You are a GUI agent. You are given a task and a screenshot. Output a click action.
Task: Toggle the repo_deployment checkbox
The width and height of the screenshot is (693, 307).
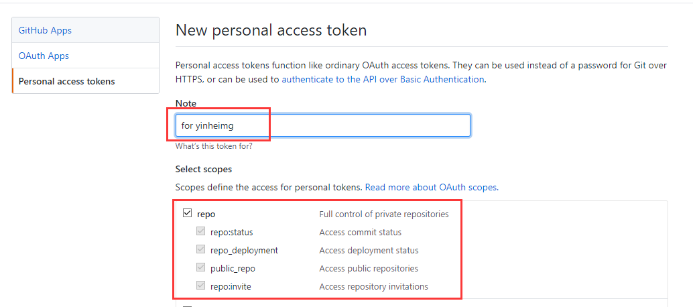pyautogui.click(x=200, y=250)
